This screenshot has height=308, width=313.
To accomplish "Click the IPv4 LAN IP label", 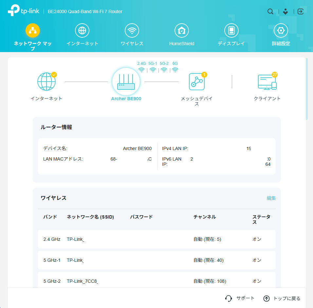I will pos(175,149).
